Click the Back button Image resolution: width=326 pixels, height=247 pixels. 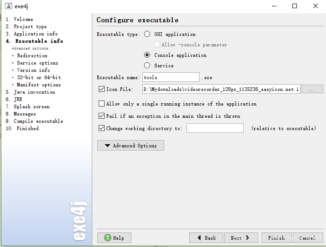[206, 237]
